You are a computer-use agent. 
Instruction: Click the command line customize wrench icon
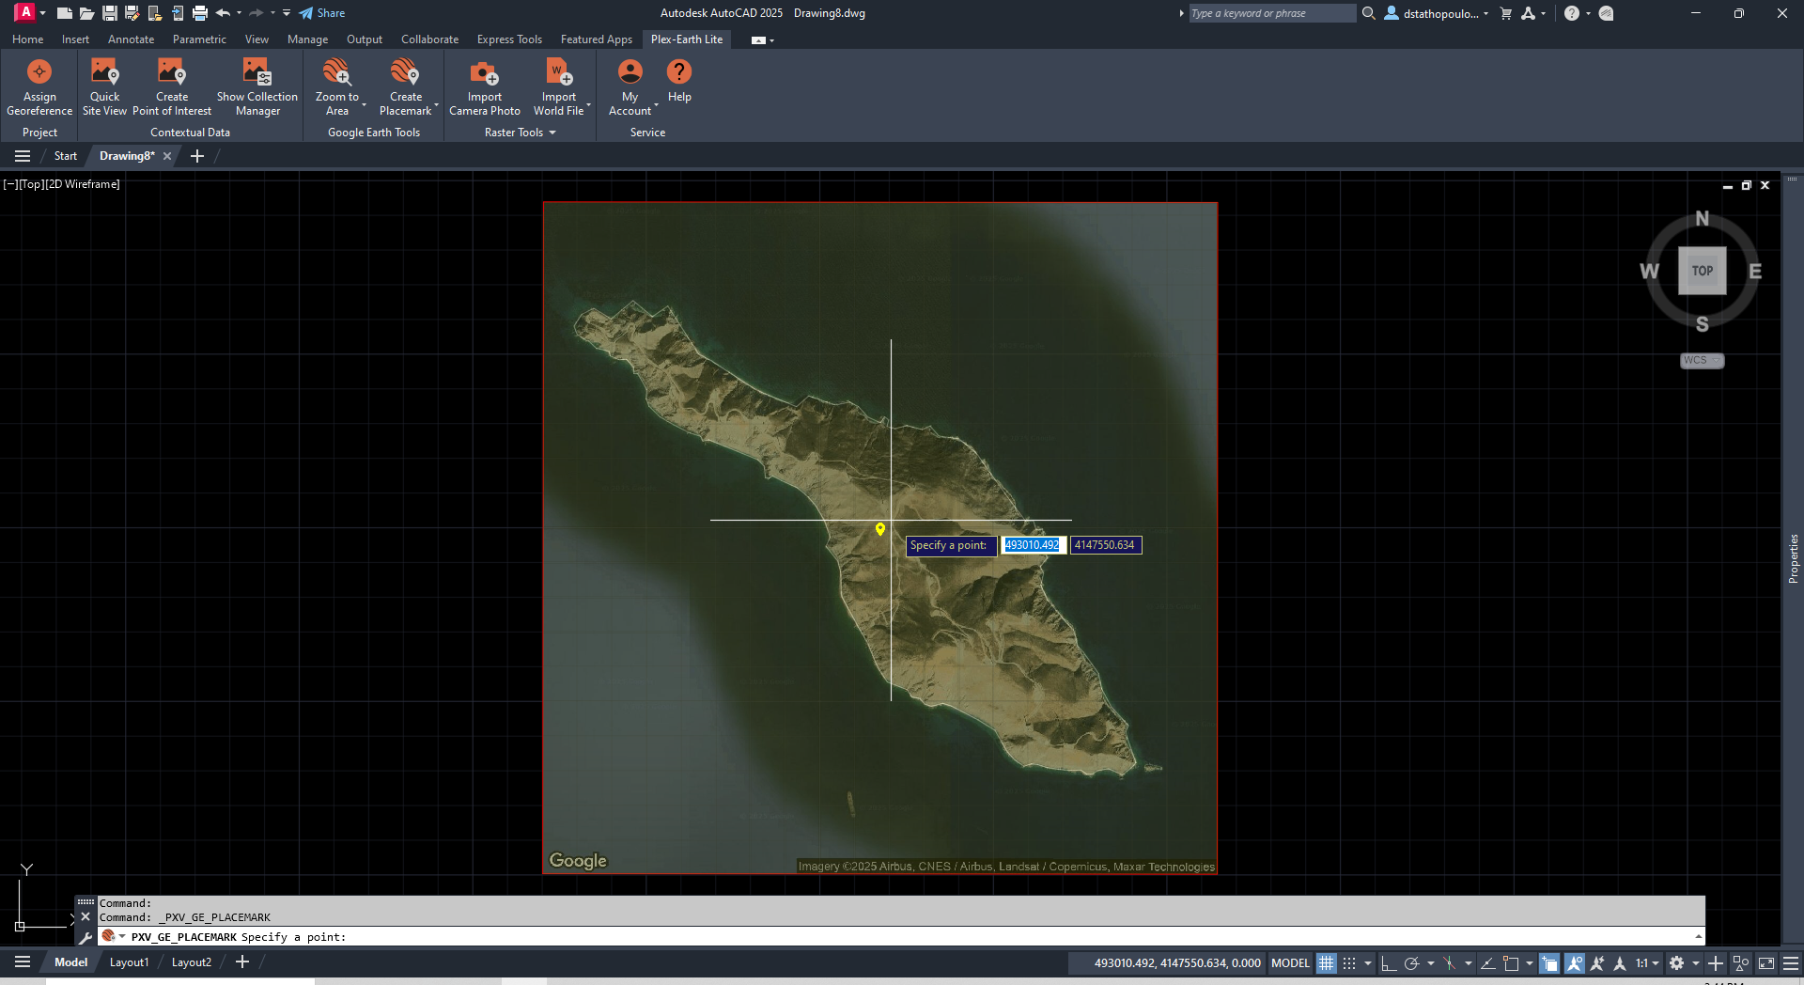click(86, 937)
